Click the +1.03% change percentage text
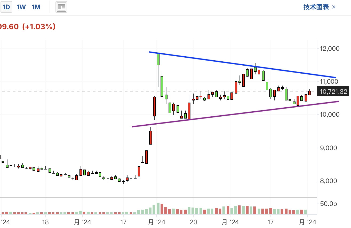This screenshot has width=351, height=228. pos(39,27)
